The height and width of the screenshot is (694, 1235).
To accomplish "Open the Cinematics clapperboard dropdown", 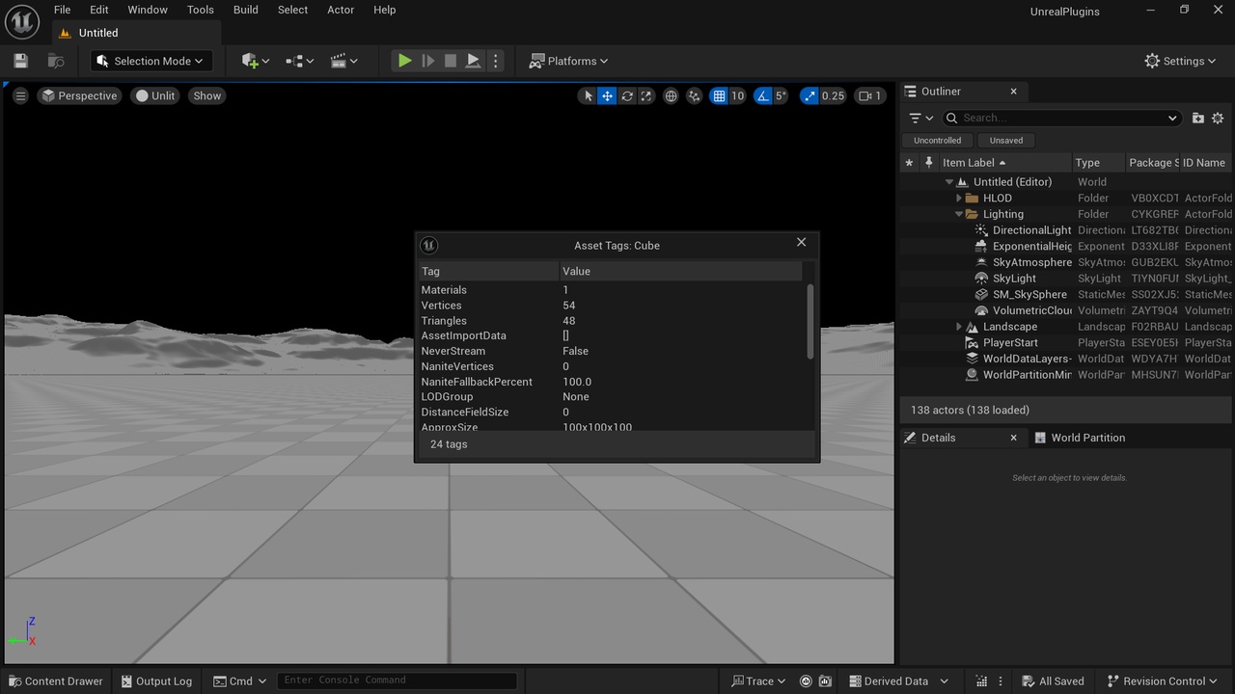I will (x=344, y=61).
